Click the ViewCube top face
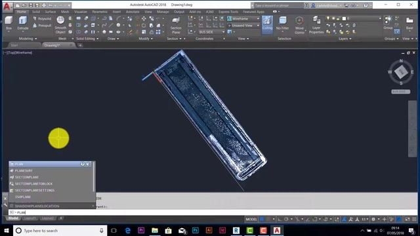 401,71
